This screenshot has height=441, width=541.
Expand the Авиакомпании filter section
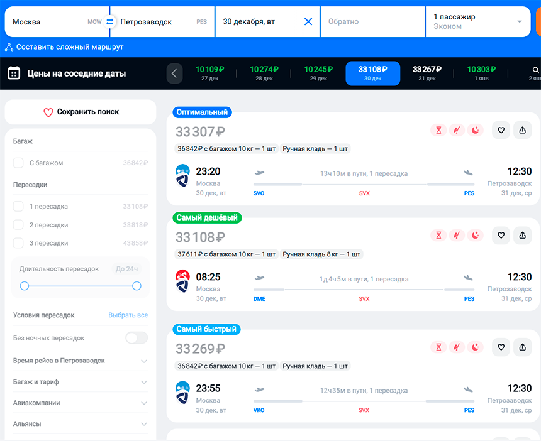143,403
